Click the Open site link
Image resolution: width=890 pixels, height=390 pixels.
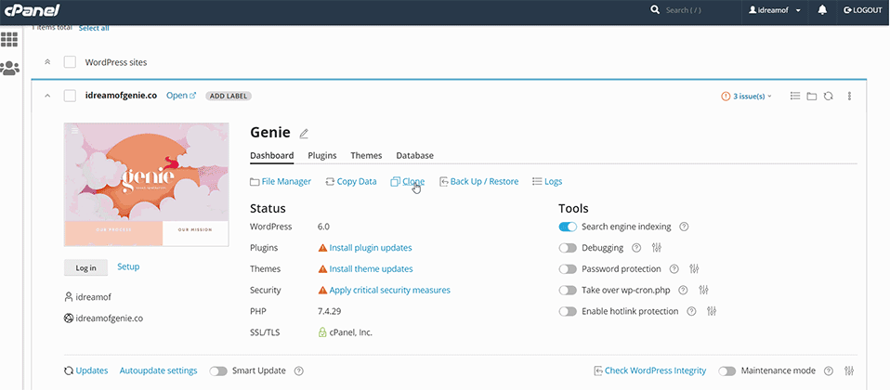181,96
